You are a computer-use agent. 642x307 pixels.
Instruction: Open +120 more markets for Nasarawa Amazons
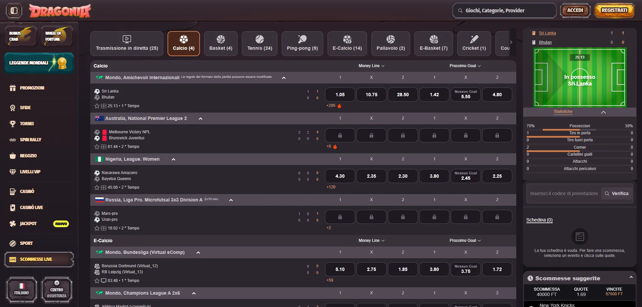[x=331, y=187]
